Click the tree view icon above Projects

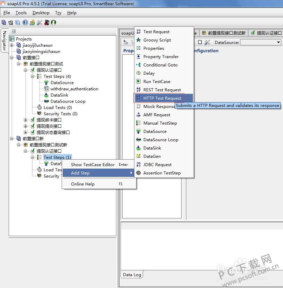coord(14,31)
